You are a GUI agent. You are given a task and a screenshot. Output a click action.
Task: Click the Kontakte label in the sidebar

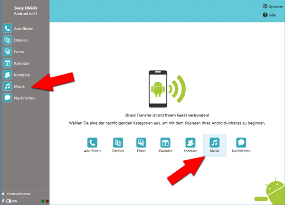[x=22, y=75]
